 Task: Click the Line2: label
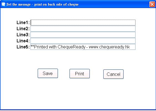(23, 29)
